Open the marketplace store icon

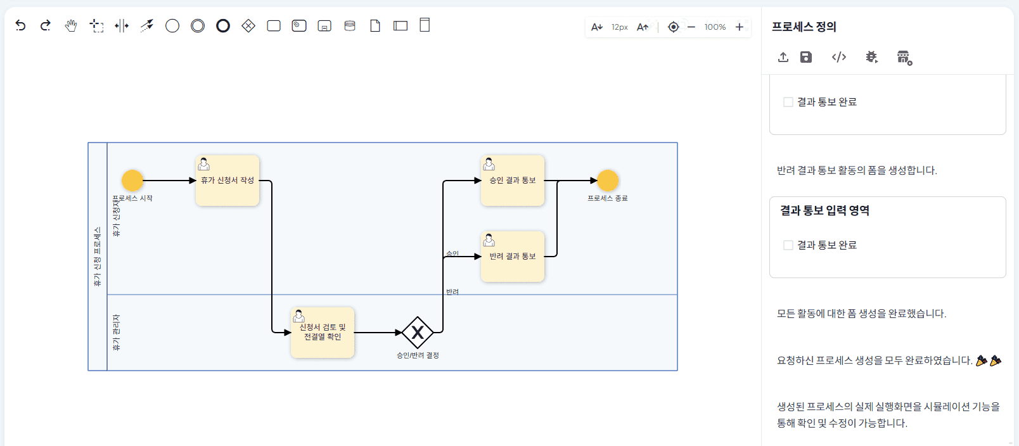coord(904,58)
